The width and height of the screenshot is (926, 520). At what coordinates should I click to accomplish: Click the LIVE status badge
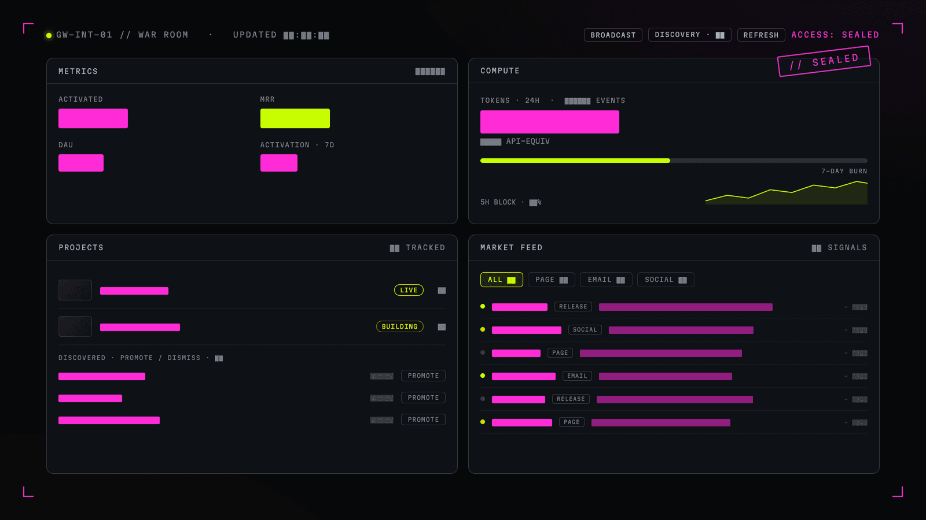(x=409, y=290)
